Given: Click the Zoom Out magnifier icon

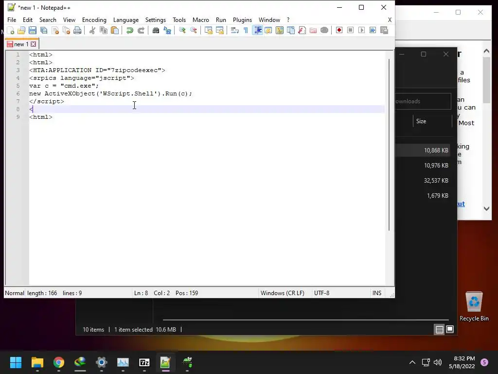Looking at the screenshot, I should [x=193, y=30].
